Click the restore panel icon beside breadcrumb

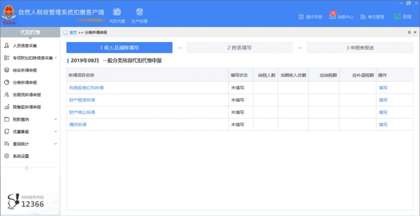(409, 32)
